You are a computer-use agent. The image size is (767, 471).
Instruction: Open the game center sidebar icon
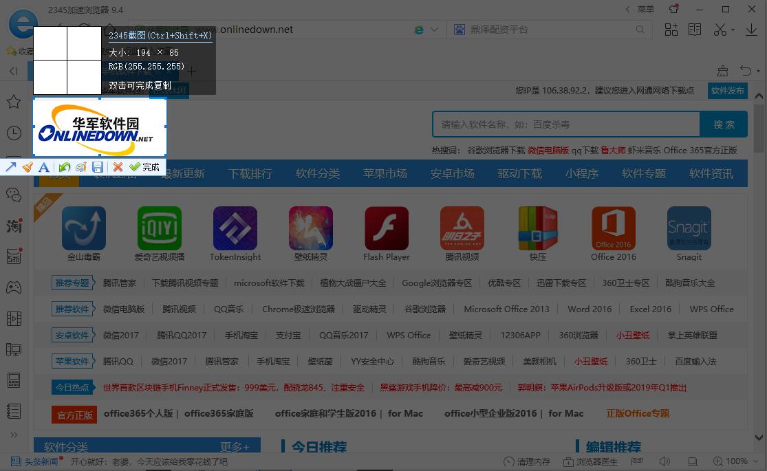(14, 287)
